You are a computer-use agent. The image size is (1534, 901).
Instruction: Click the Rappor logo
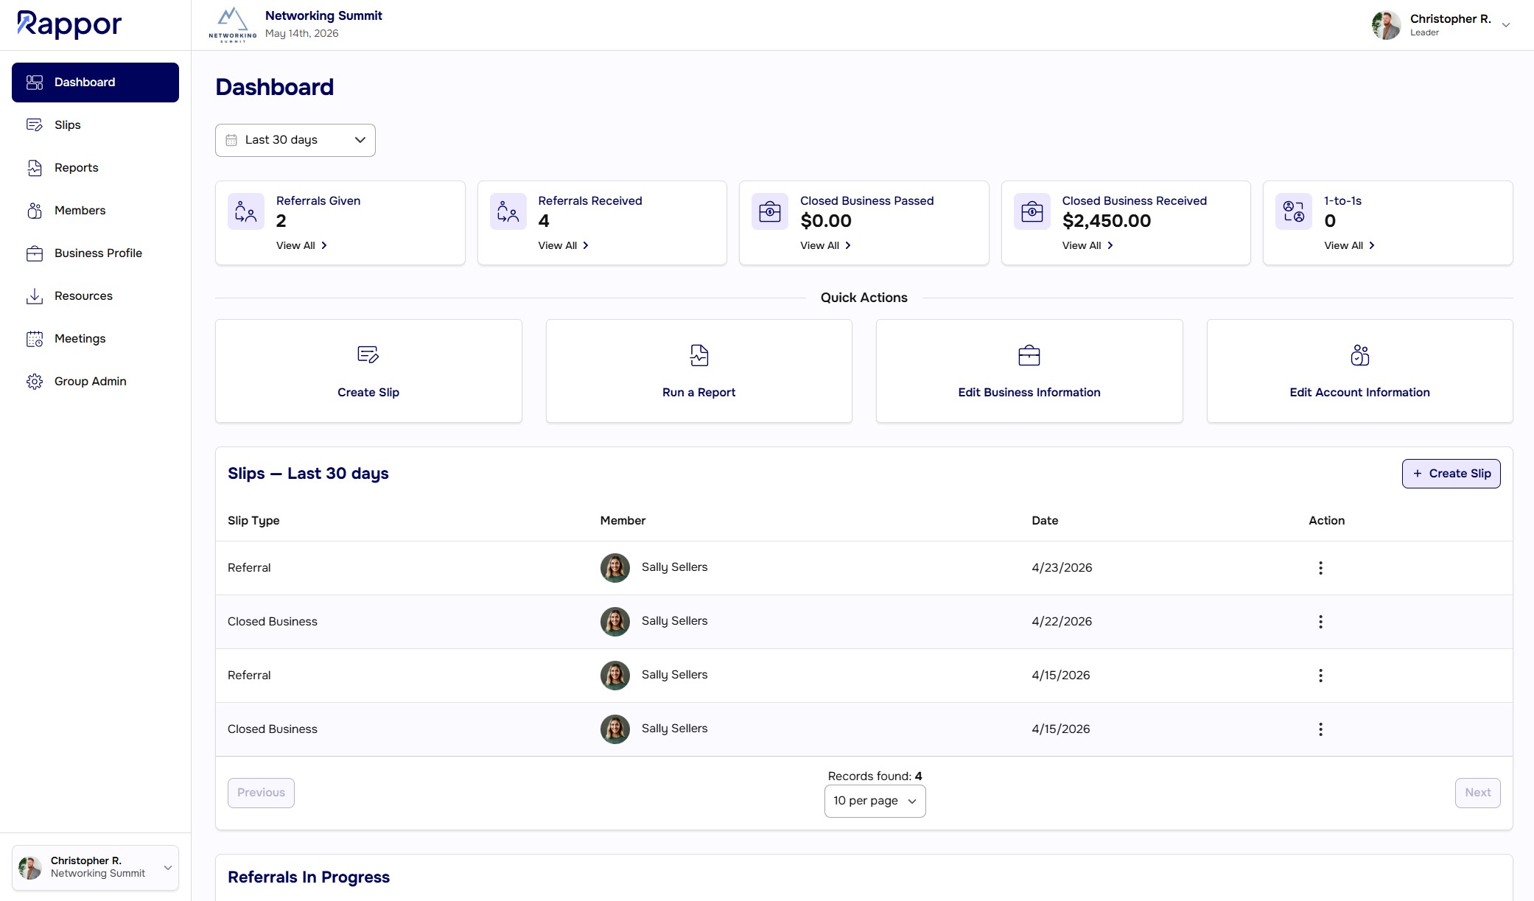[x=69, y=24]
